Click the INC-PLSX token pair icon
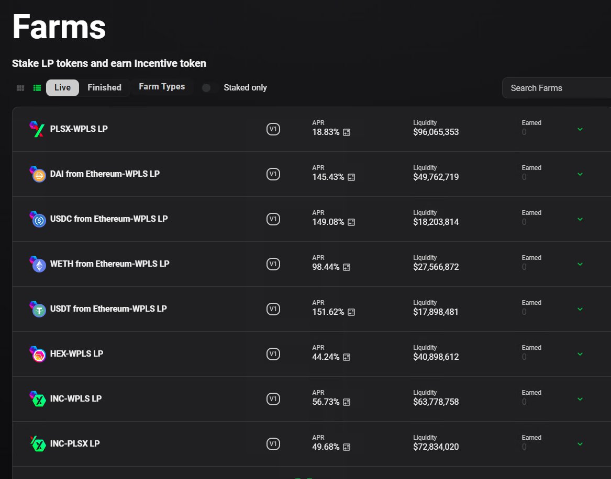The height and width of the screenshot is (479, 611). (37, 444)
